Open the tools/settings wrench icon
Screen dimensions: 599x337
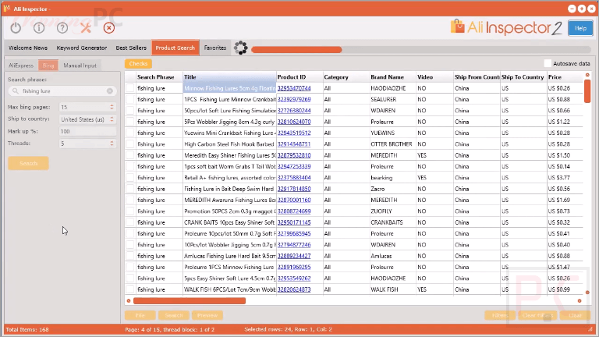tap(86, 27)
